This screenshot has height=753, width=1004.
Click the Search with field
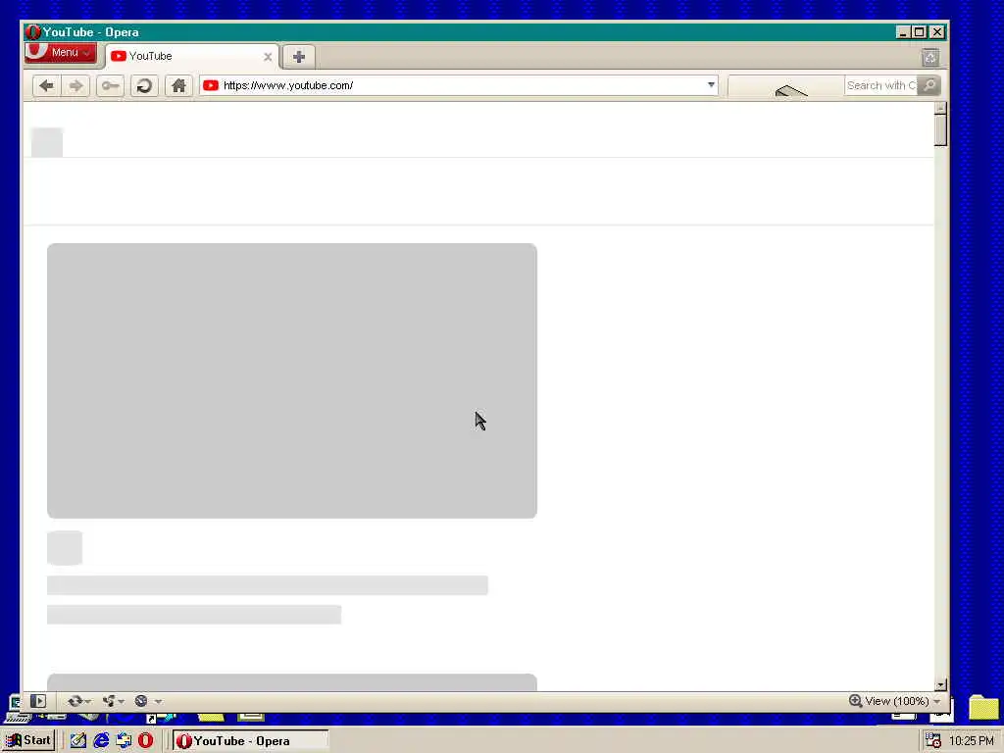[880, 85]
